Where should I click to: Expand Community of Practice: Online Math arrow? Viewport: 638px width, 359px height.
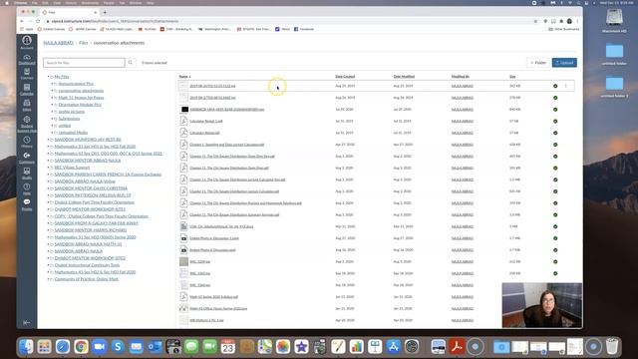(48, 279)
